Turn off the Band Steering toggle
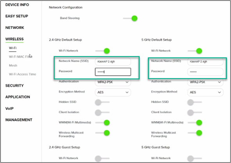 130,18
